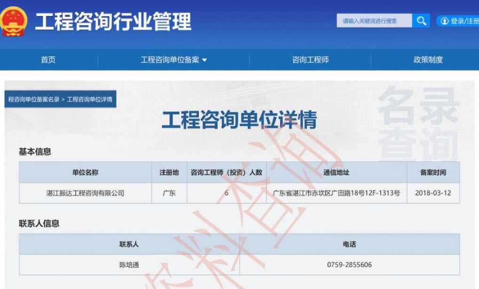Viewport: 479px width, 289px height.
Task: Click the 广东 registration cell
Action: 169,193
